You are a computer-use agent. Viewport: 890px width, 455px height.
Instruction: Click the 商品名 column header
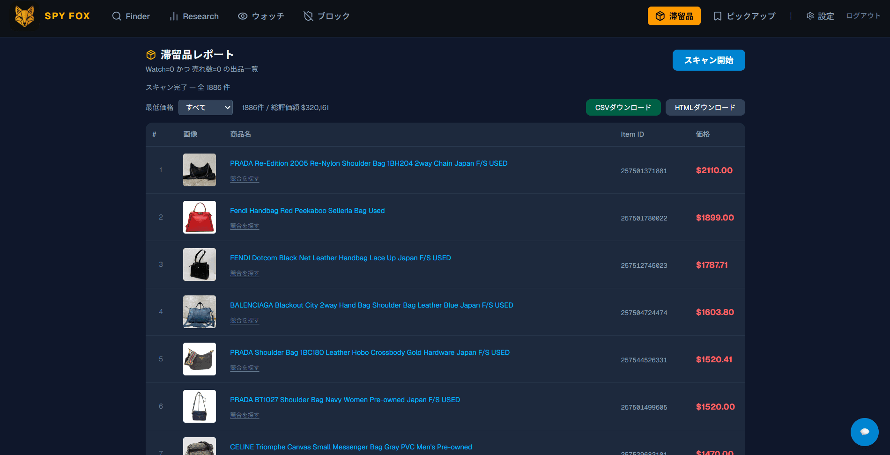click(x=240, y=134)
